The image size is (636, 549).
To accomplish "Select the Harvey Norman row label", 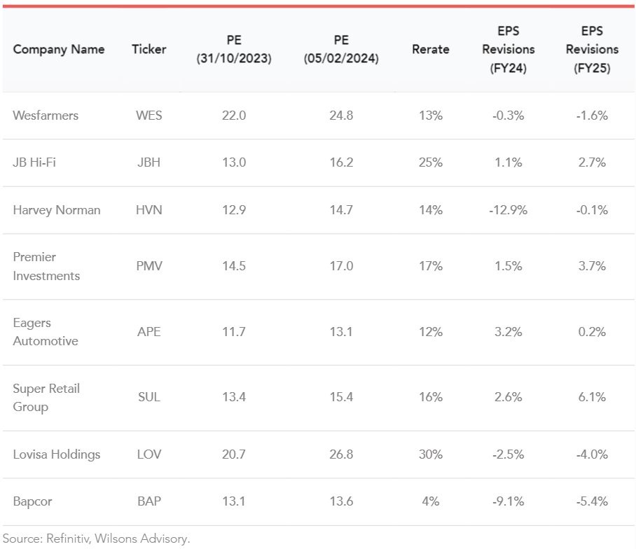I will click(x=57, y=210).
